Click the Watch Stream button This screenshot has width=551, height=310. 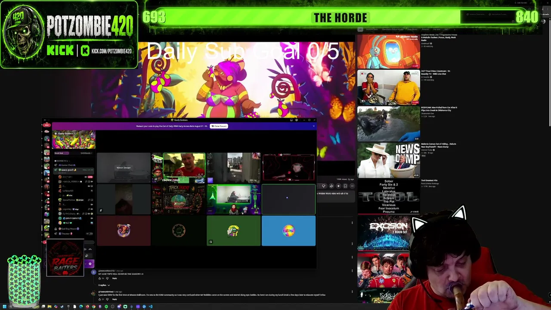pyautogui.click(x=124, y=168)
